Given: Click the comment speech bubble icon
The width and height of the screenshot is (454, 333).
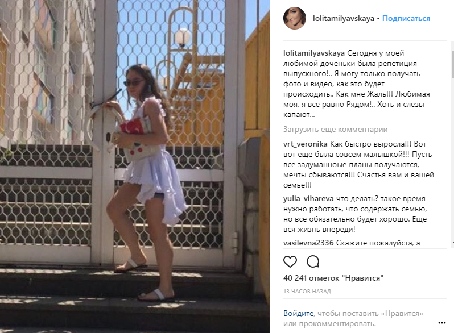Looking at the screenshot, I should pyautogui.click(x=313, y=261).
